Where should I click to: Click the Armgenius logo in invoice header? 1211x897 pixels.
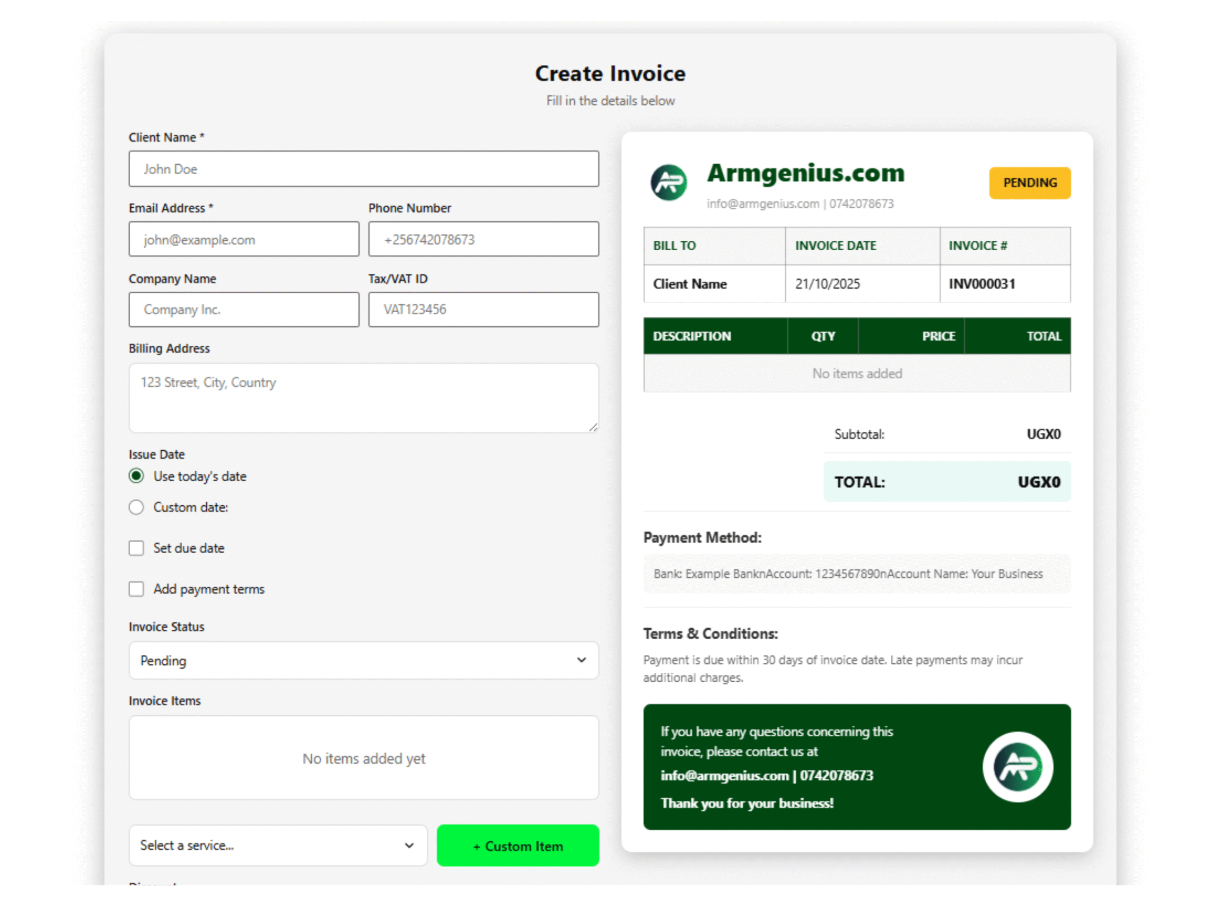pos(668,183)
